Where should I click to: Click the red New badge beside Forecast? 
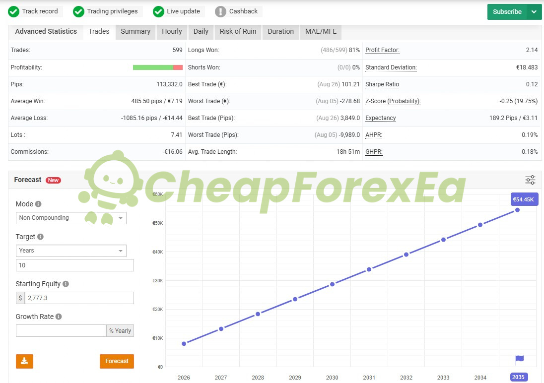tap(53, 180)
